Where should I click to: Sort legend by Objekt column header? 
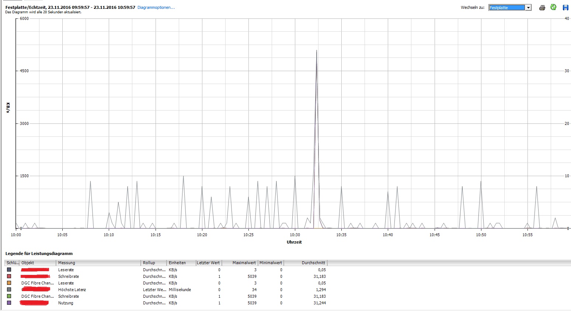pos(28,263)
